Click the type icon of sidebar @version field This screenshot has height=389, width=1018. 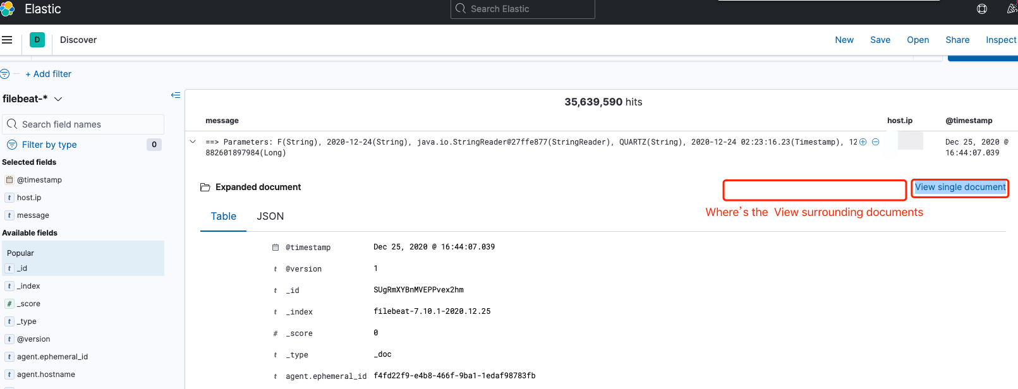tap(9, 339)
